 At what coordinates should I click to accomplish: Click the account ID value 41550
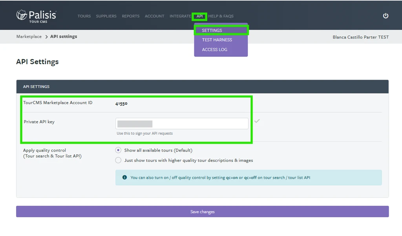(x=121, y=104)
